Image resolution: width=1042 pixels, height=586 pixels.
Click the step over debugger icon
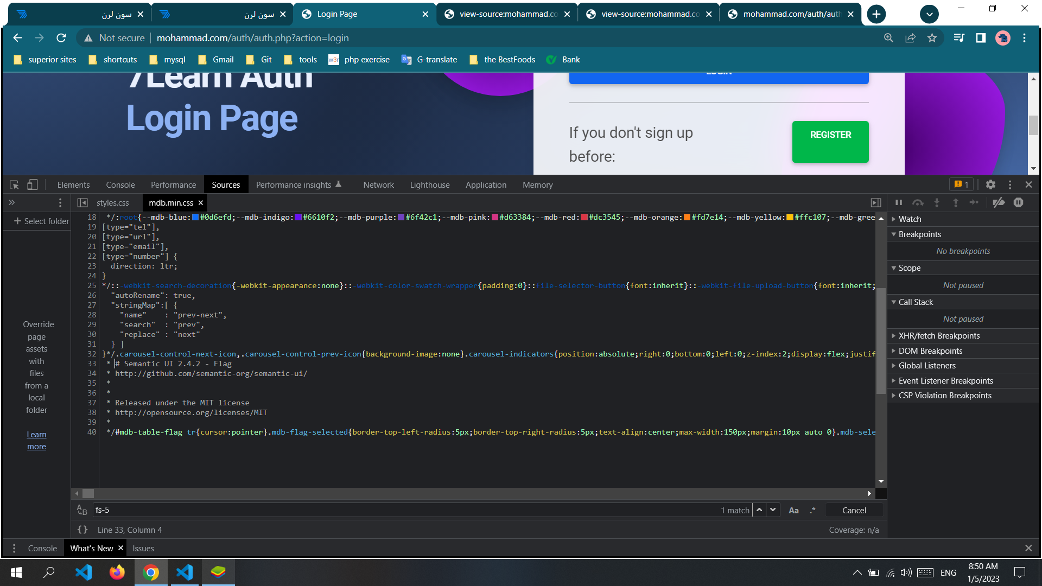918,202
